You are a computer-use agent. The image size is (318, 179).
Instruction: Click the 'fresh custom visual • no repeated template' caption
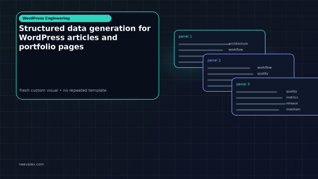click(63, 90)
